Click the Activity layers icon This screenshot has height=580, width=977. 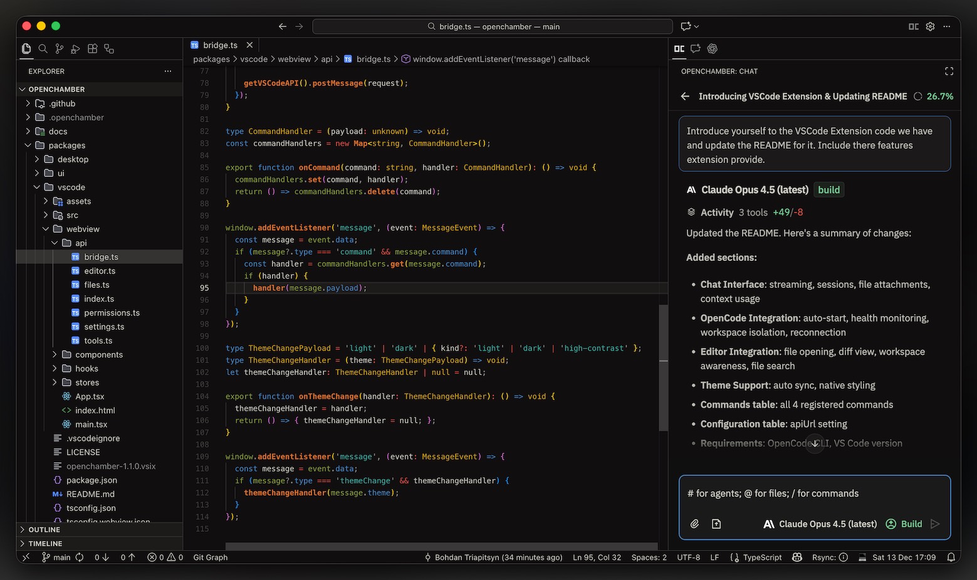(691, 212)
